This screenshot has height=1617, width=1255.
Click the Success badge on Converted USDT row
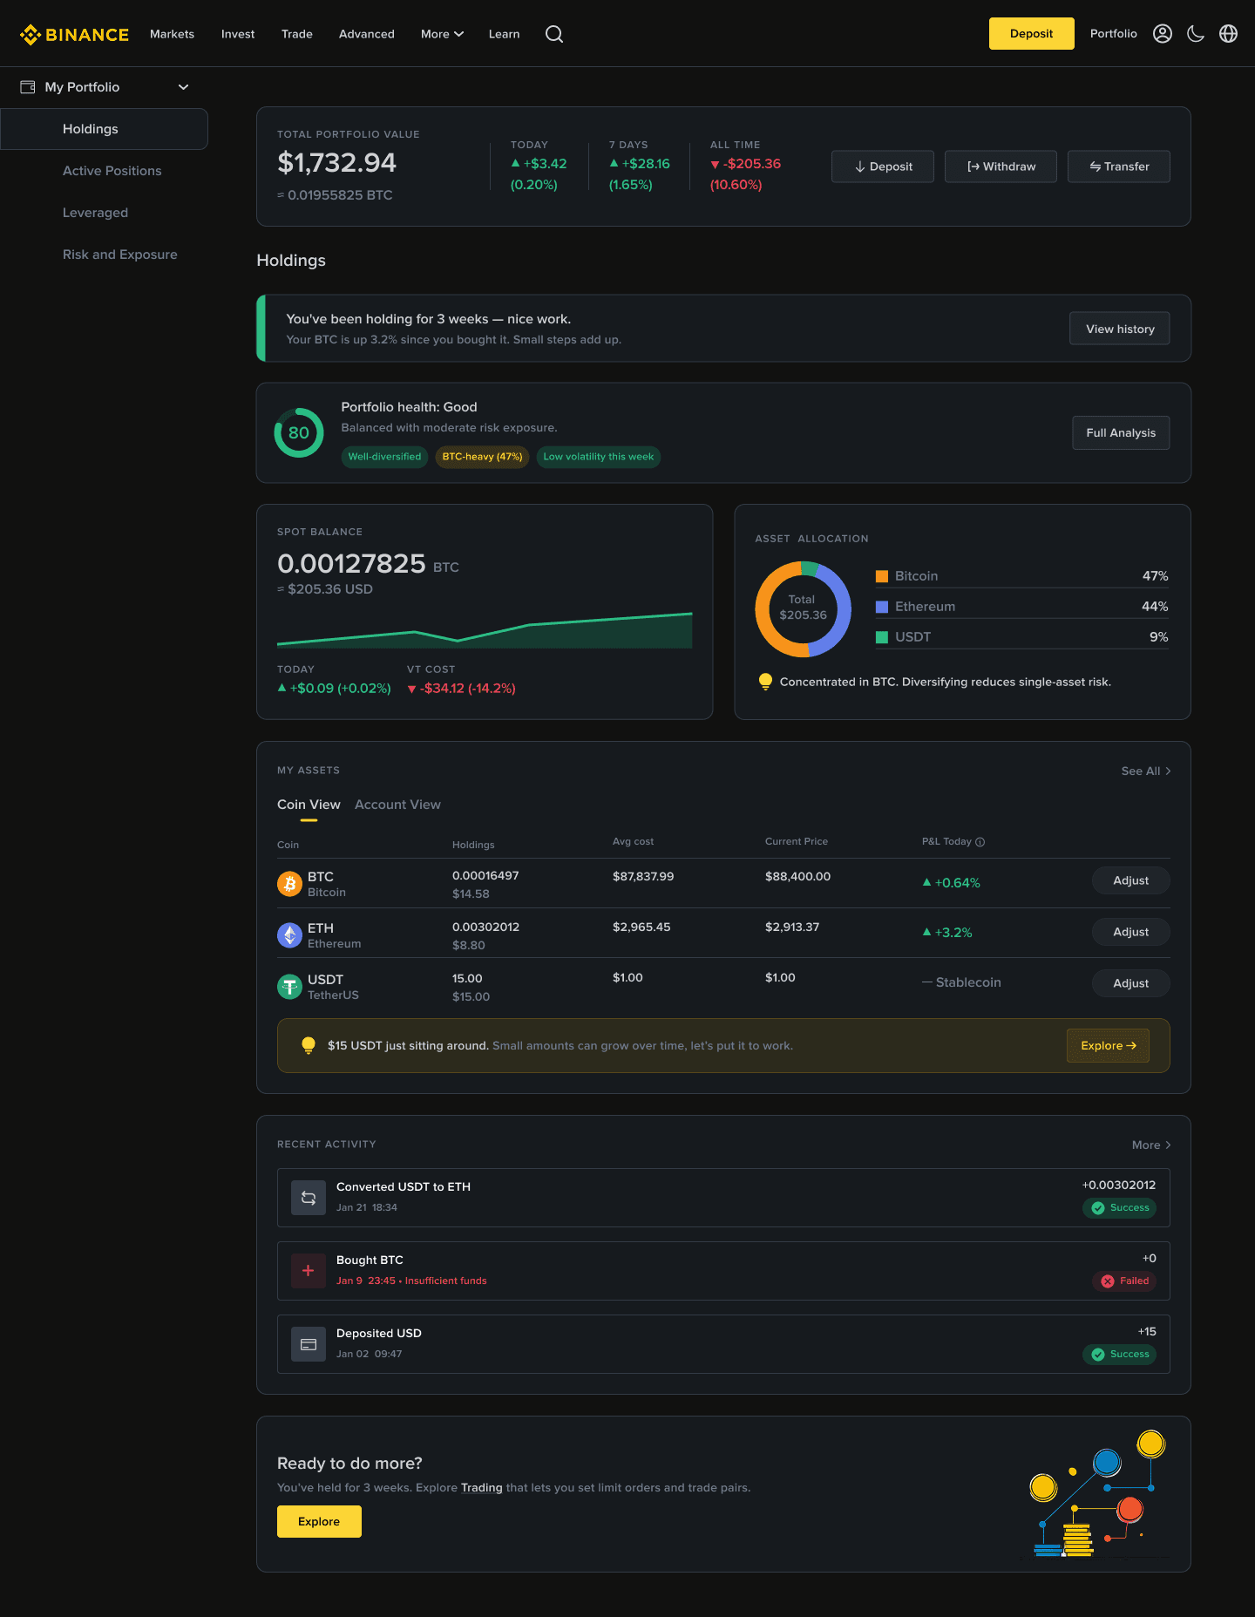1119,1208
